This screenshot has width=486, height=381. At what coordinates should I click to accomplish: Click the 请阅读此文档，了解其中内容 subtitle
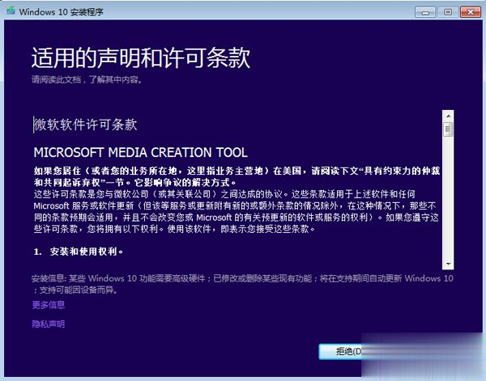87,80
